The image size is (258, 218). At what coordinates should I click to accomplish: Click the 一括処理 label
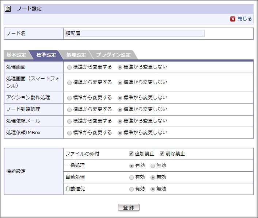[x=75, y=165]
